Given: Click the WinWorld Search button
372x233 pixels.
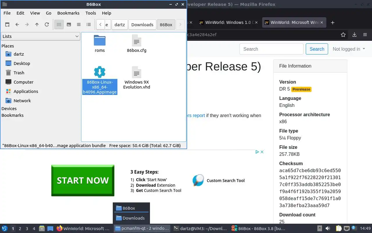Looking at the screenshot, I should click(x=317, y=49).
